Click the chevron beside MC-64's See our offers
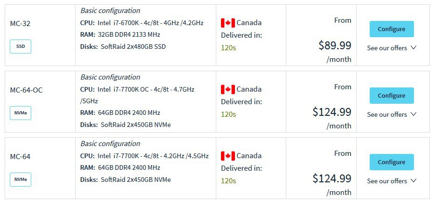The height and width of the screenshot is (207, 434). tap(413, 181)
